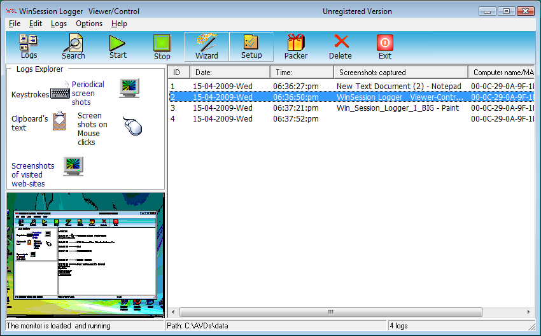
Task: Click the red Delete X icon
Action: click(x=341, y=43)
